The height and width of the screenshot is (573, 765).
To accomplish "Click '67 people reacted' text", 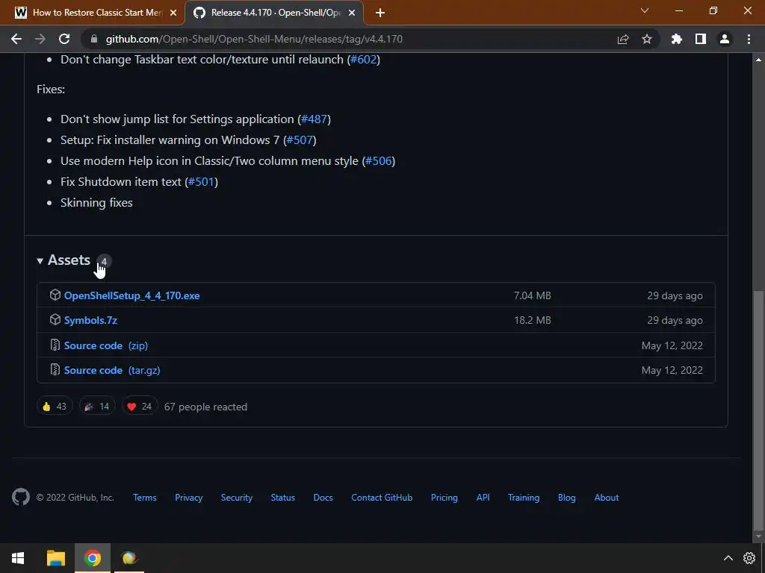I will [x=205, y=407].
